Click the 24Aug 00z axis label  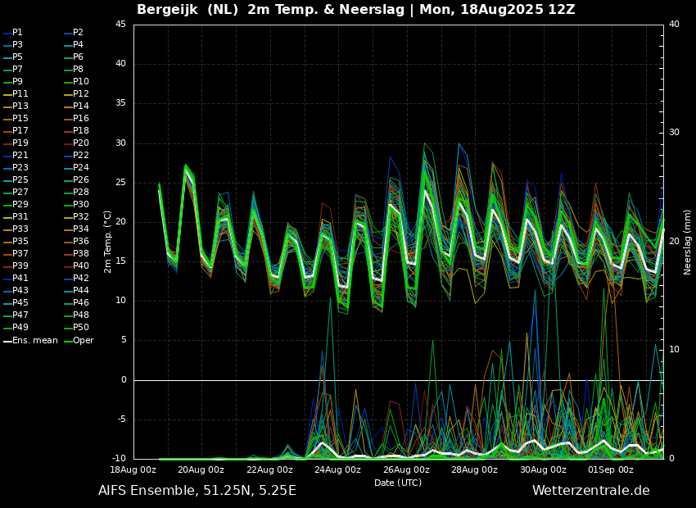339,469
